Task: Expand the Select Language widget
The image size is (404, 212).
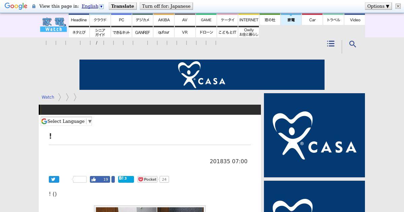Action: tap(66, 121)
